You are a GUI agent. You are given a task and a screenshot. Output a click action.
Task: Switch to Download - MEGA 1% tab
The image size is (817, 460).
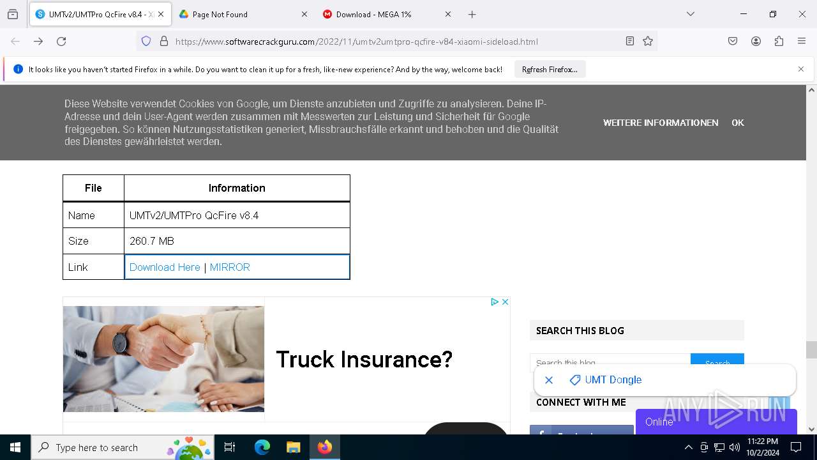tap(387, 14)
